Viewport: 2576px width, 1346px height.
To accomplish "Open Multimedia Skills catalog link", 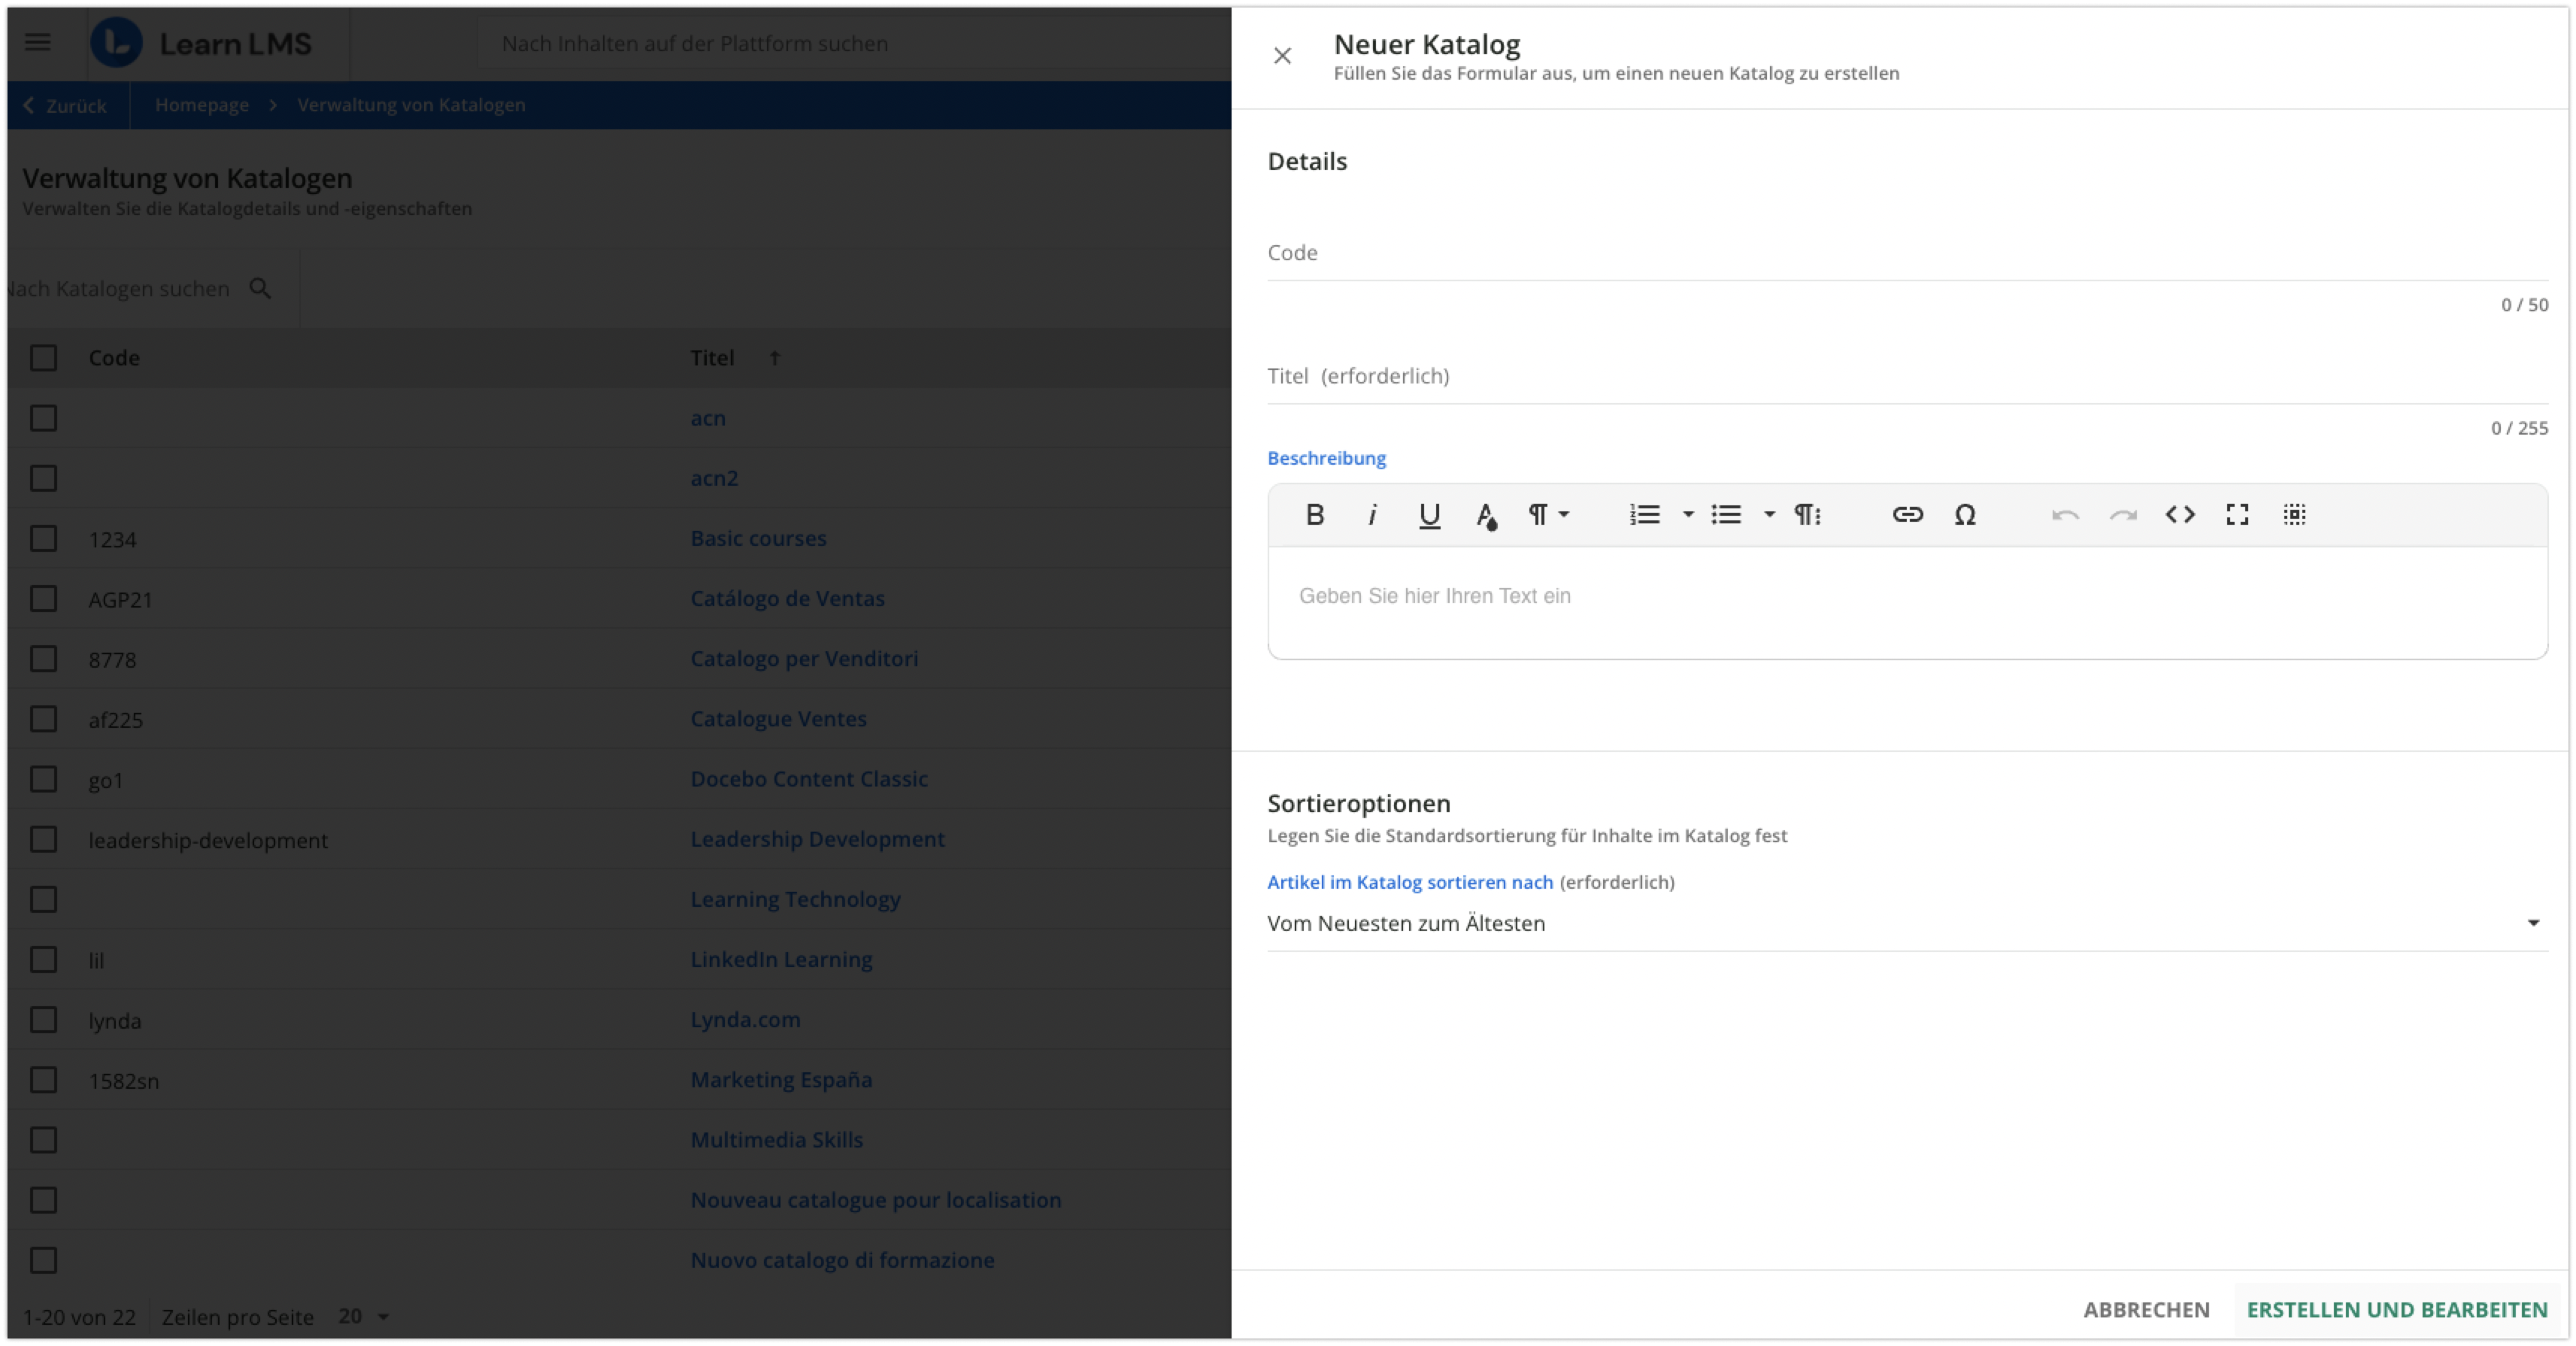I will (776, 1140).
